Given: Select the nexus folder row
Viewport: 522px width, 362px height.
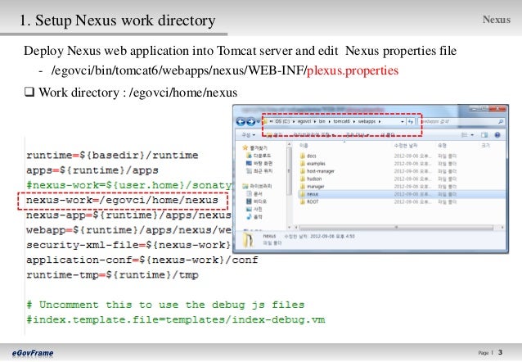Looking at the screenshot, I should point(402,194).
